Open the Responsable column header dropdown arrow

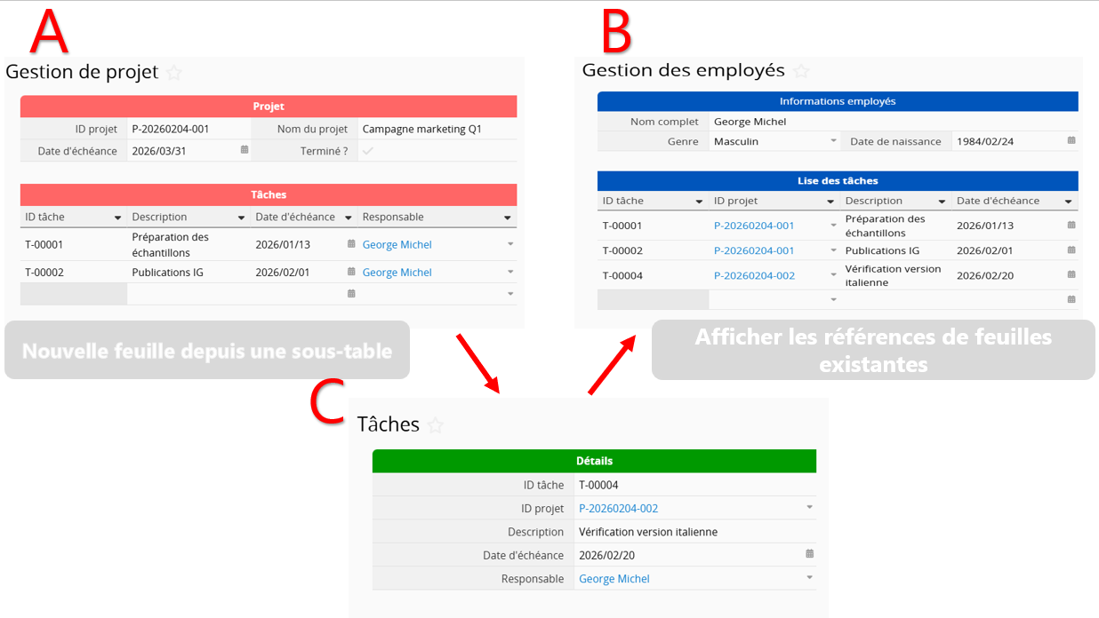point(508,218)
